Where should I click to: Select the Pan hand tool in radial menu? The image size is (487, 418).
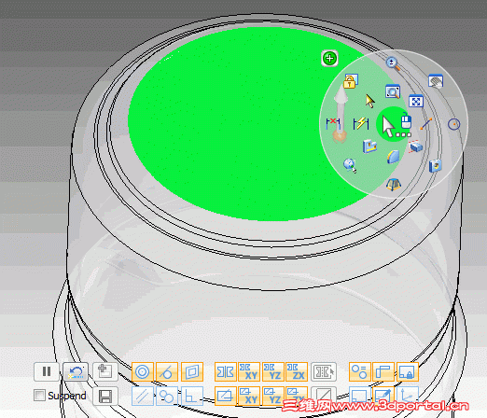[x=436, y=81]
